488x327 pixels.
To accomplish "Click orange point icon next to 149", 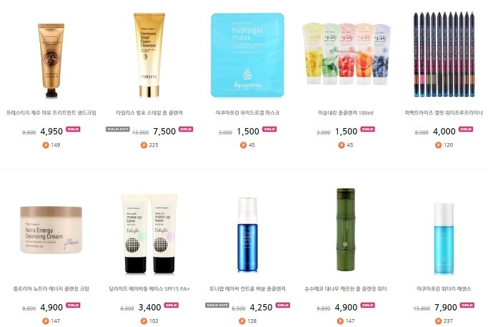I will [x=46, y=145].
